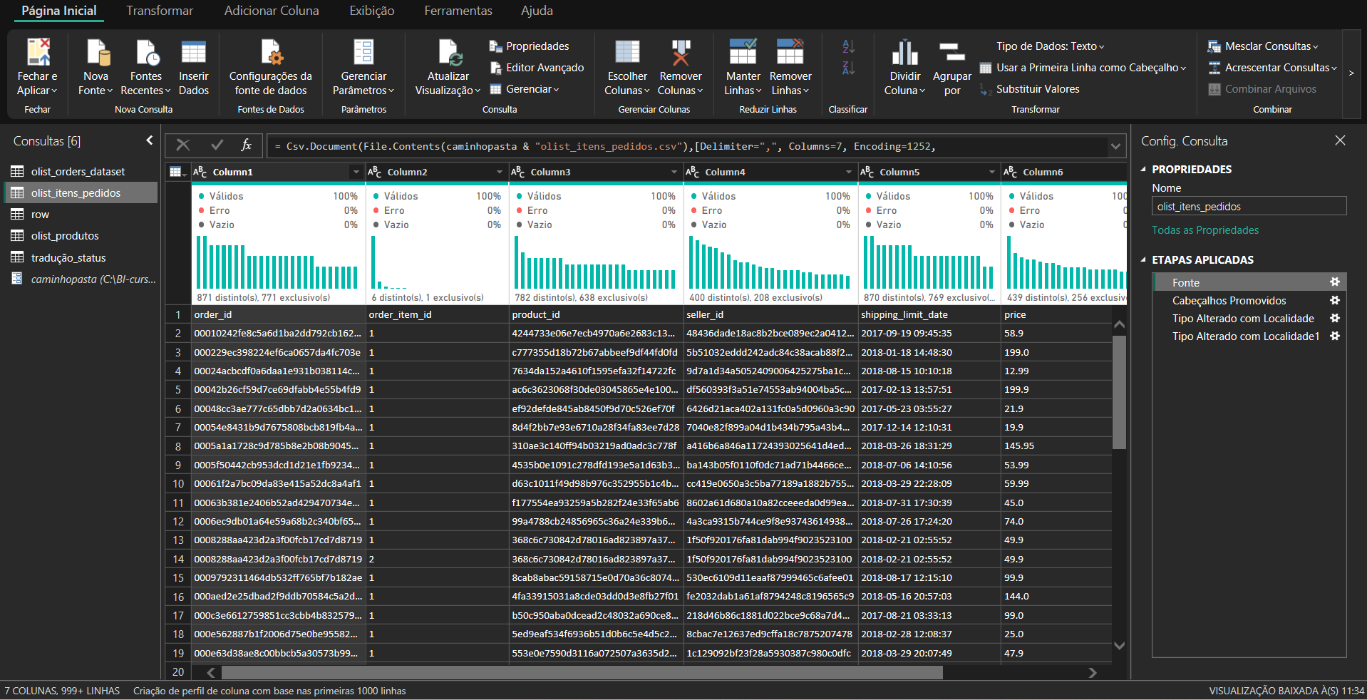
Task: Click Todas as Propriedades link
Action: pyautogui.click(x=1205, y=230)
